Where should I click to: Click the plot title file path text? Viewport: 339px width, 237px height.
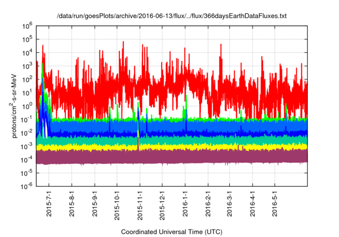pyautogui.click(x=172, y=16)
